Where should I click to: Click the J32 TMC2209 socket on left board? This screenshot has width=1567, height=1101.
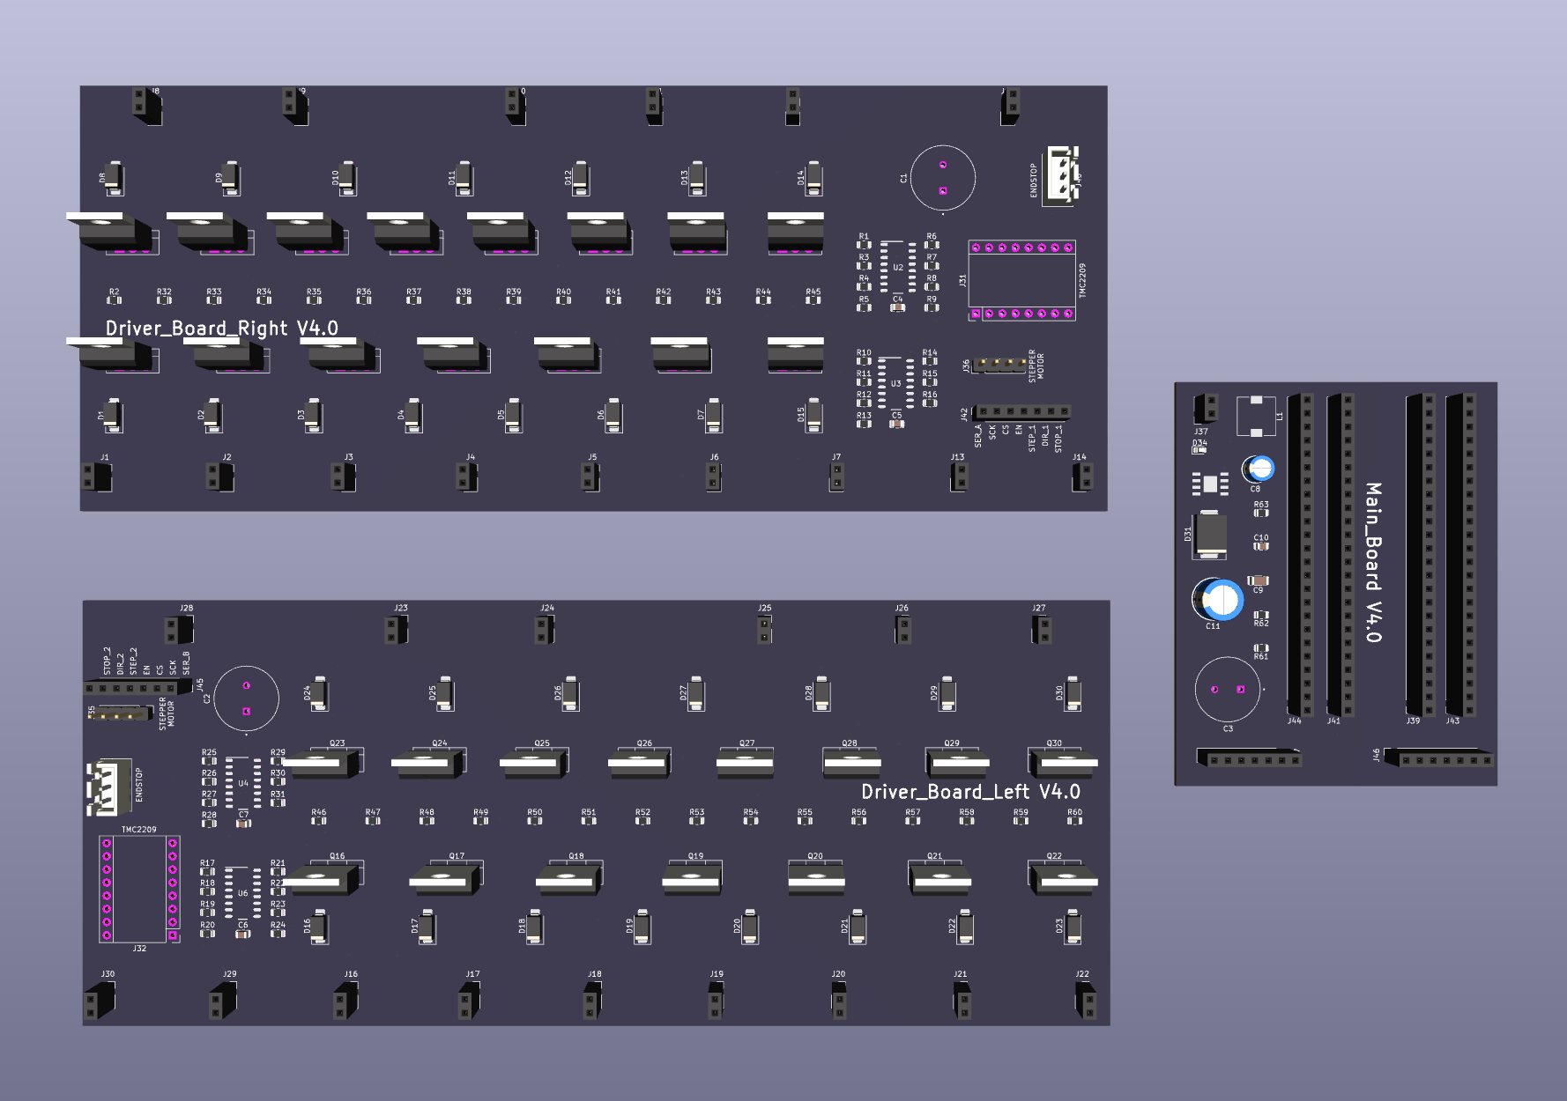click(139, 889)
